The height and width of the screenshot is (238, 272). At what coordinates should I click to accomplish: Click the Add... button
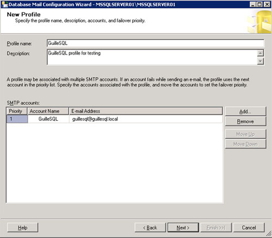point(245,111)
